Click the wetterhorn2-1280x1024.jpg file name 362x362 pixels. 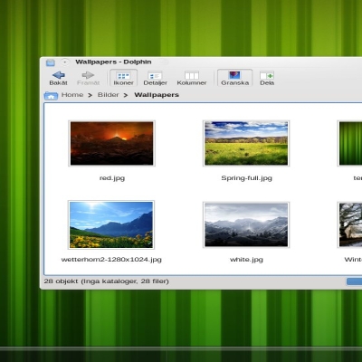coord(111,260)
